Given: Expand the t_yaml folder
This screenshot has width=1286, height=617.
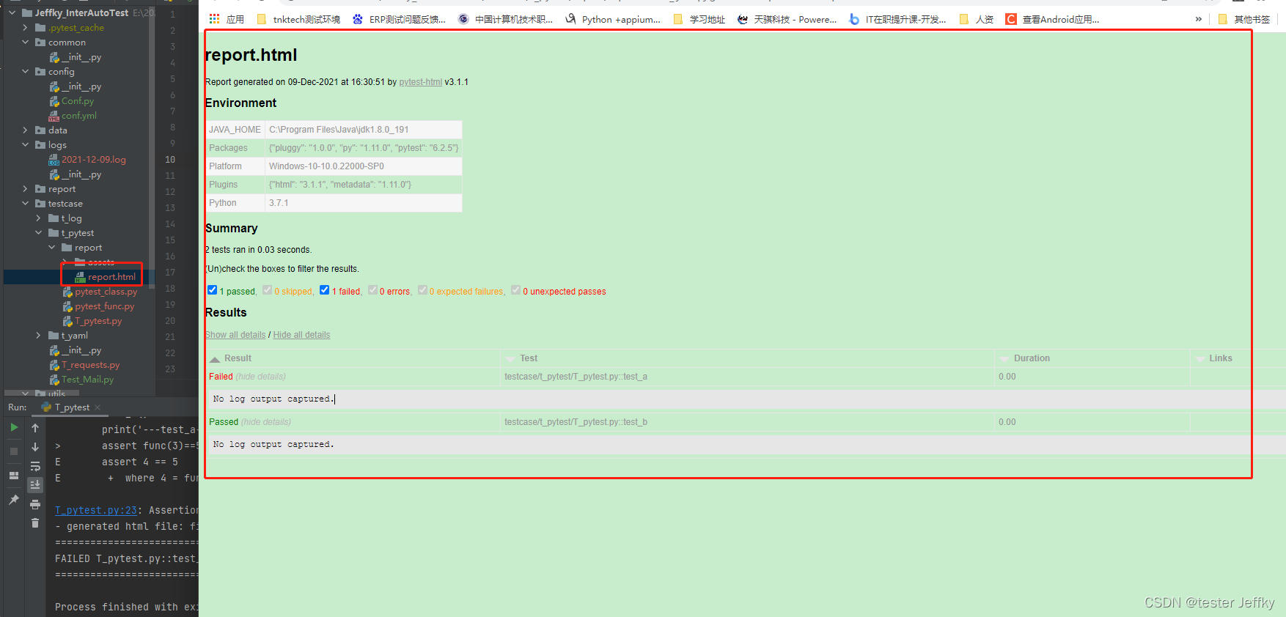Looking at the screenshot, I should [x=39, y=336].
